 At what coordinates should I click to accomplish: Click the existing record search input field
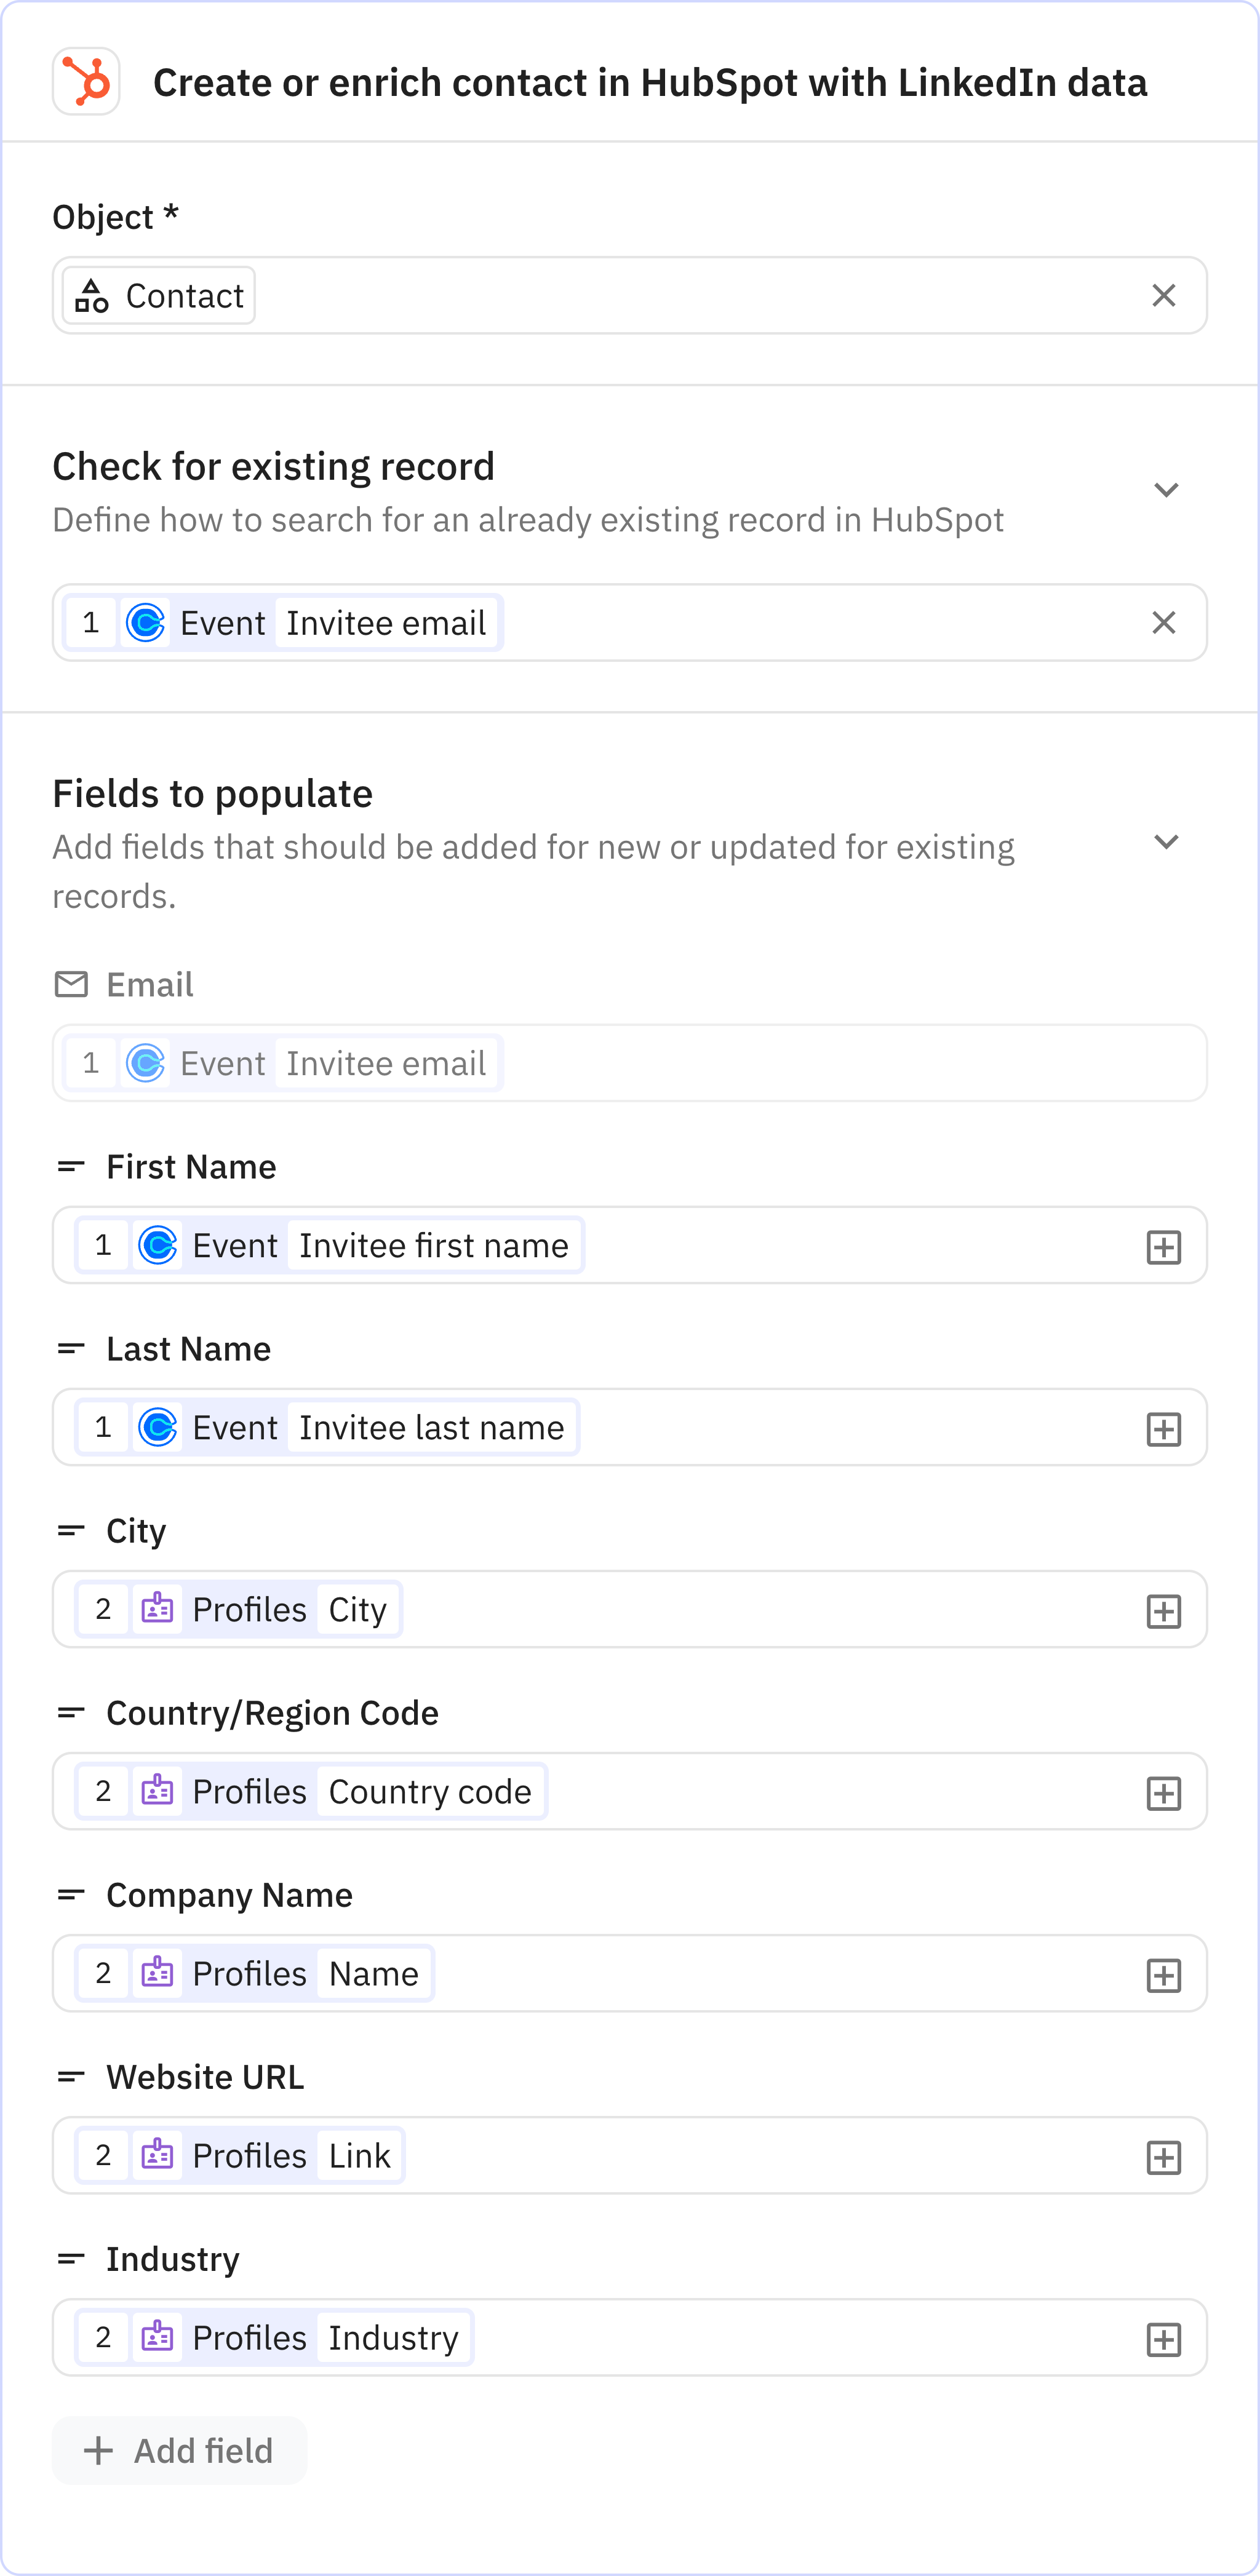click(630, 623)
